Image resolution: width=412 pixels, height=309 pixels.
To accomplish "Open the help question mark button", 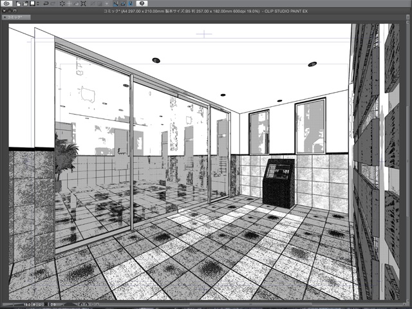I will click(142, 3).
